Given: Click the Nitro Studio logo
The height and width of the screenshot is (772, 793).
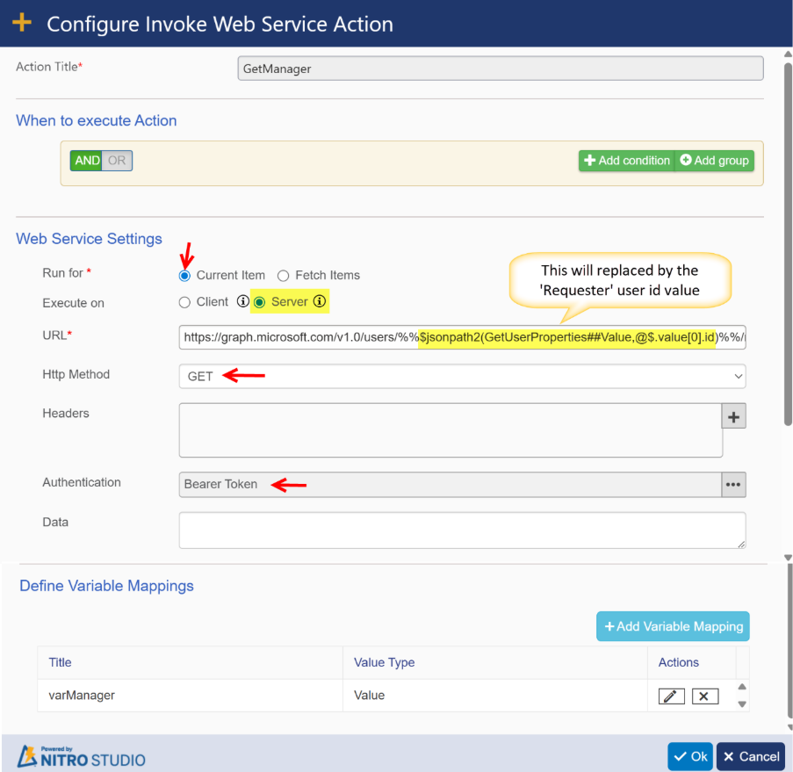Looking at the screenshot, I should click(83, 756).
